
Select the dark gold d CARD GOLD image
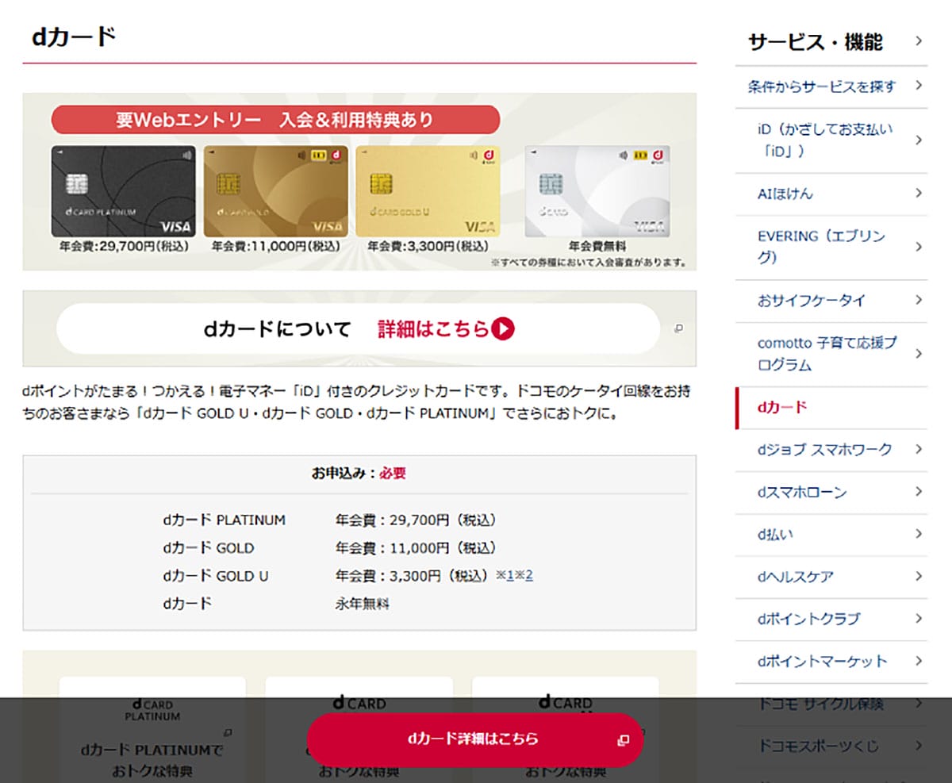point(275,191)
